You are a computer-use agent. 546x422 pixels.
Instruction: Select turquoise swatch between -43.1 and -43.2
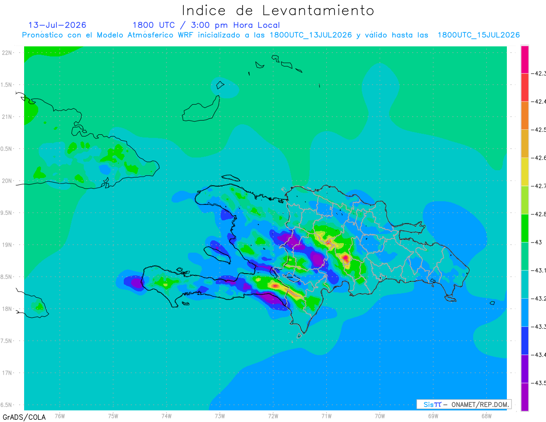point(525,284)
